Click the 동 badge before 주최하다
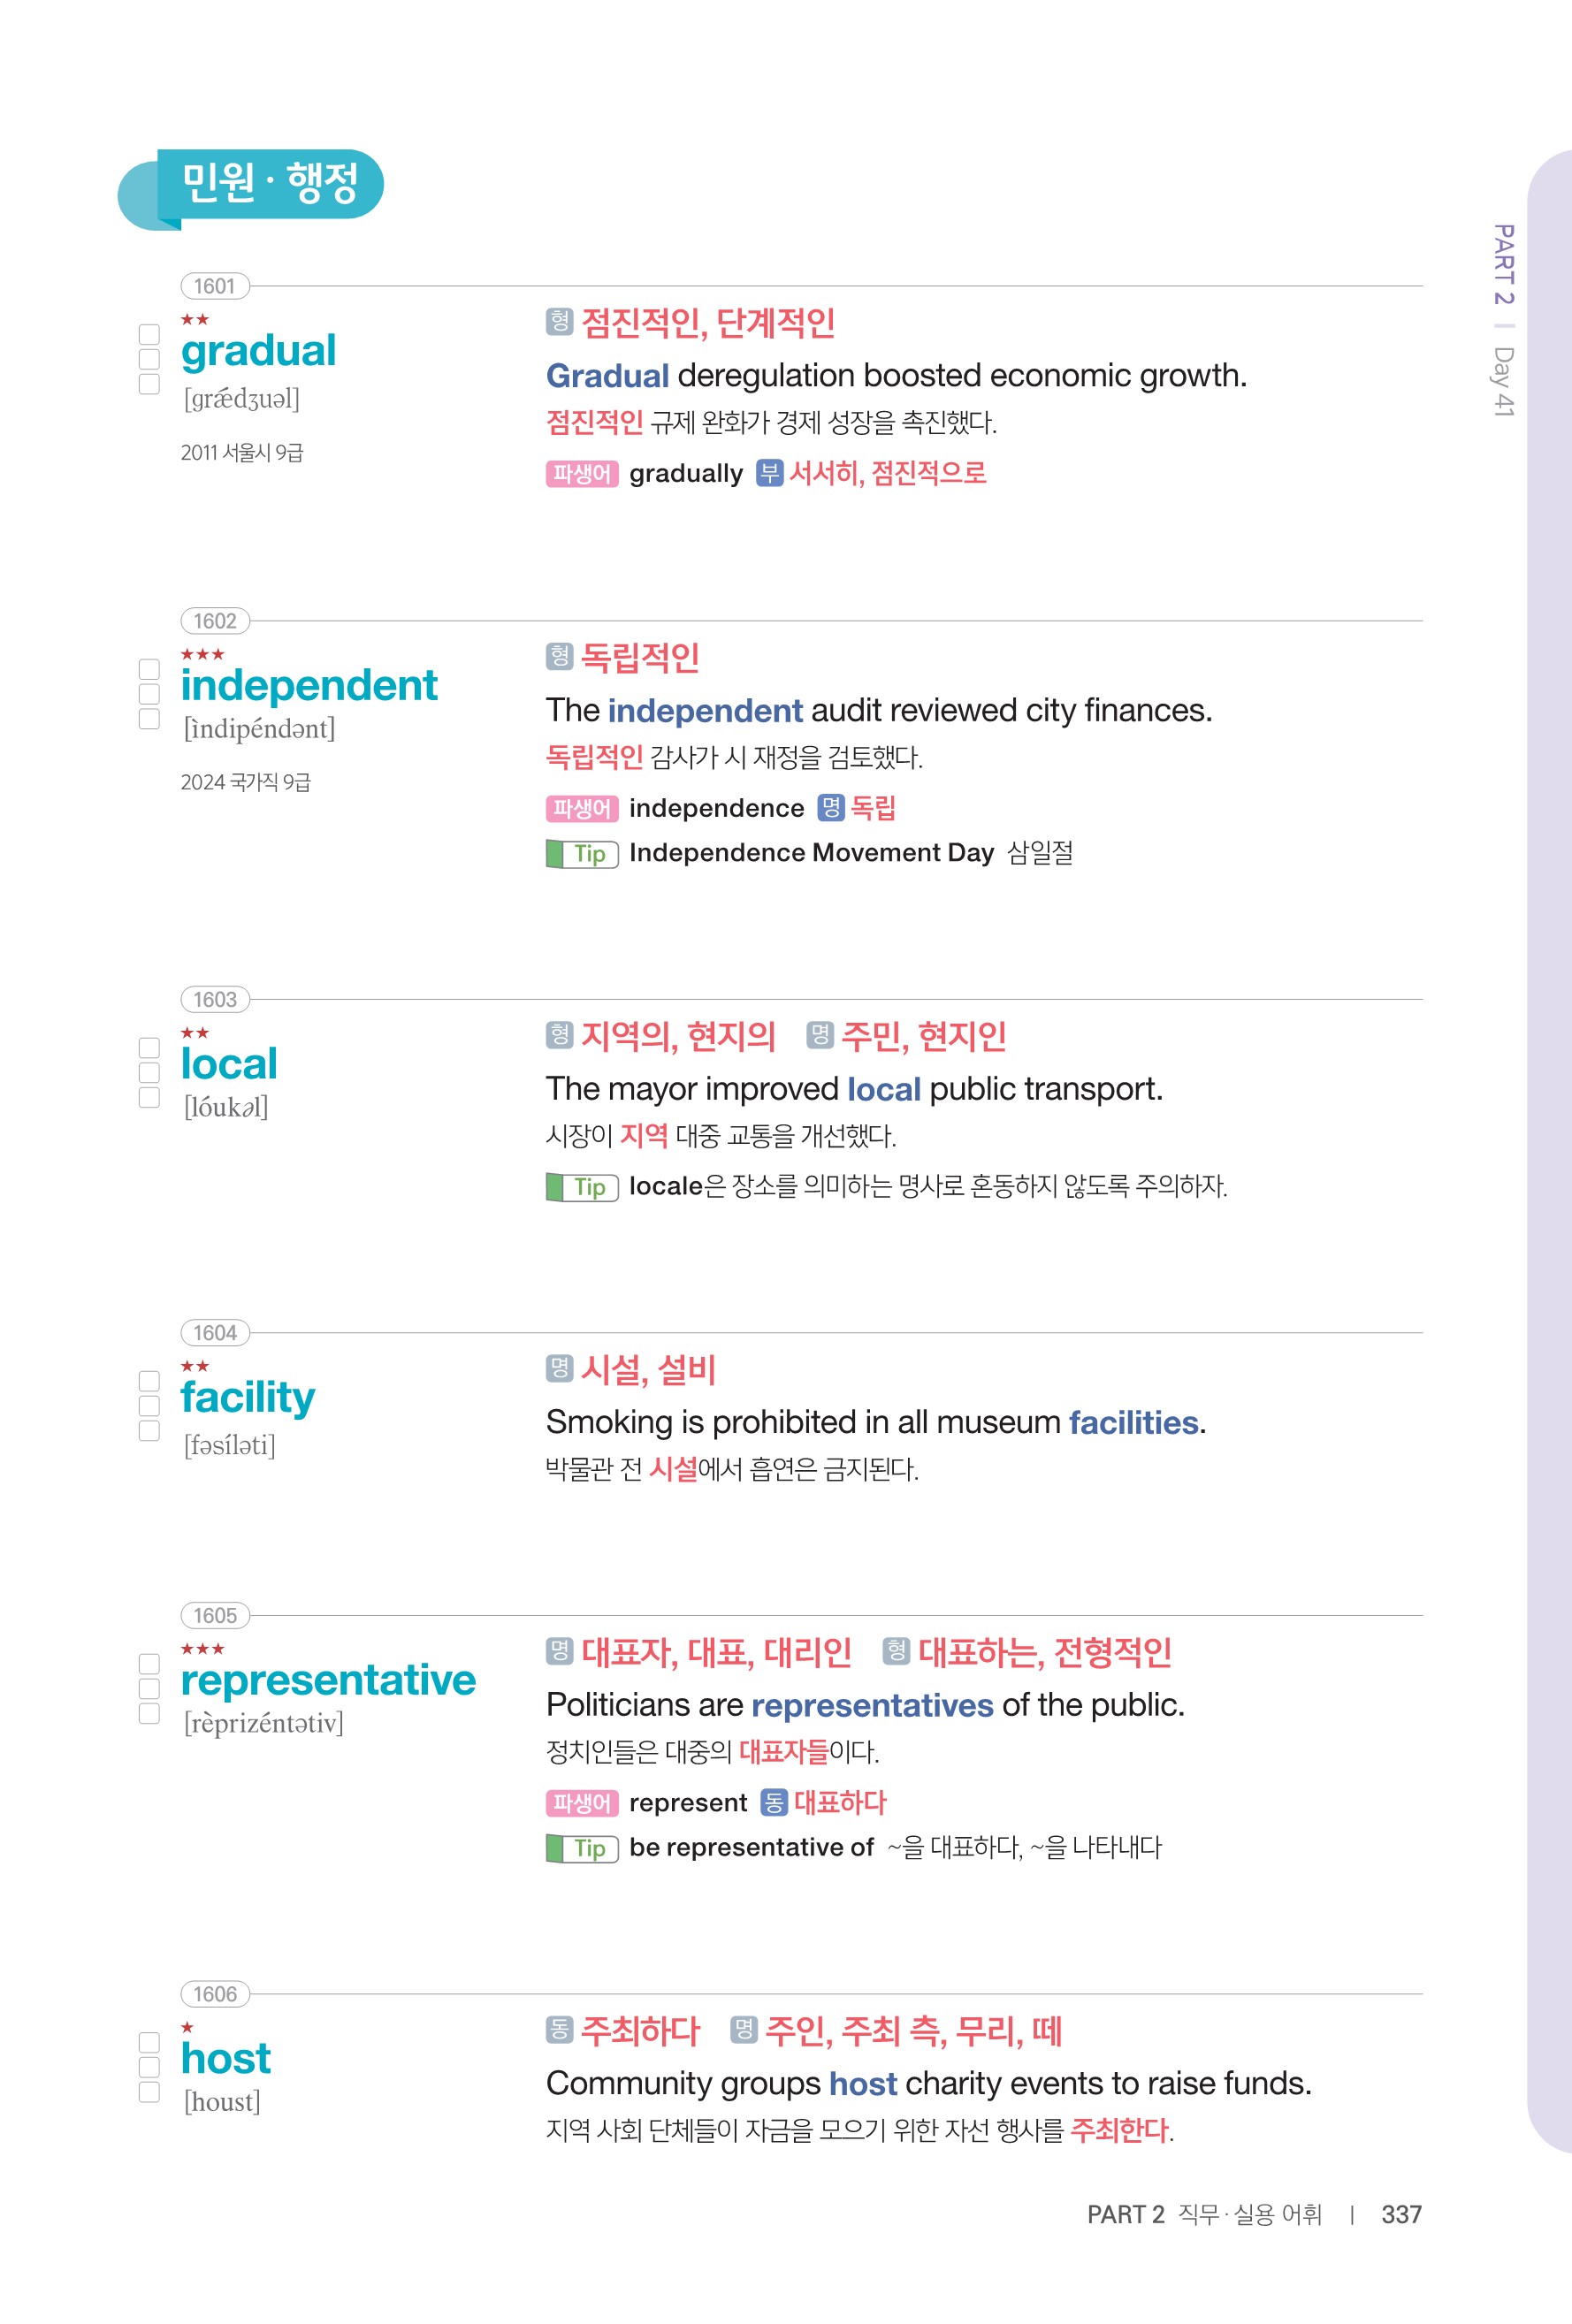 click(x=559, y=2029)
